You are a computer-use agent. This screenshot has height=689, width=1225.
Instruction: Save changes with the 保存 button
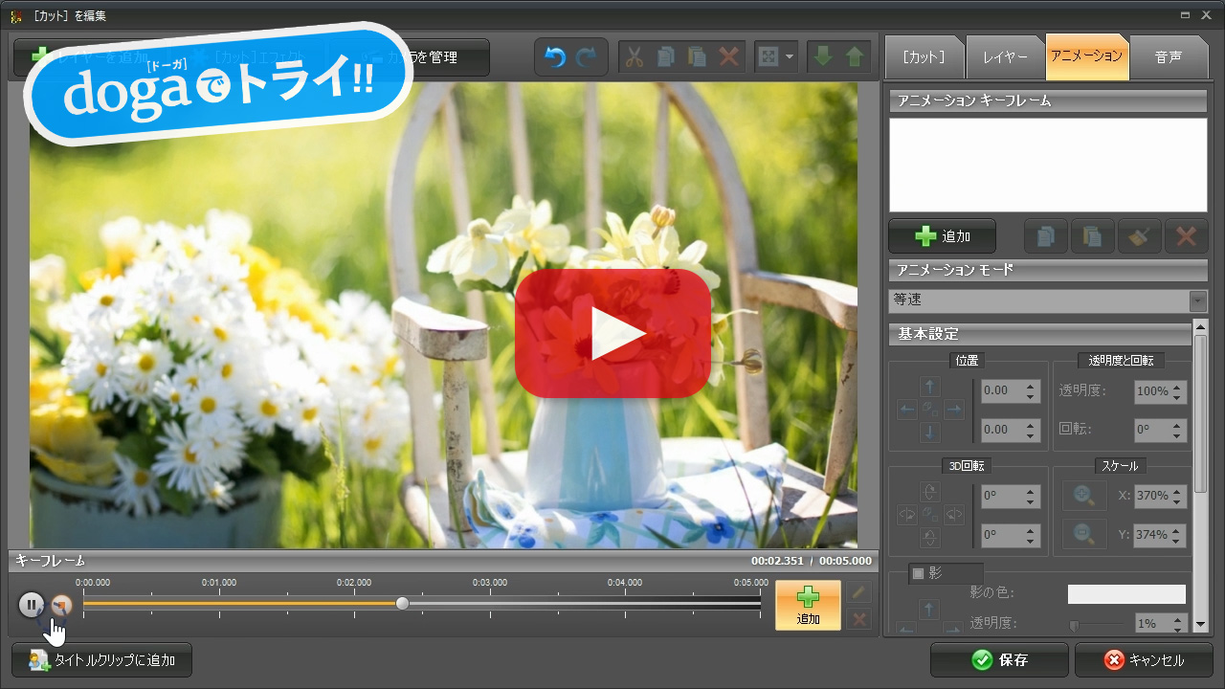point(999,659)
